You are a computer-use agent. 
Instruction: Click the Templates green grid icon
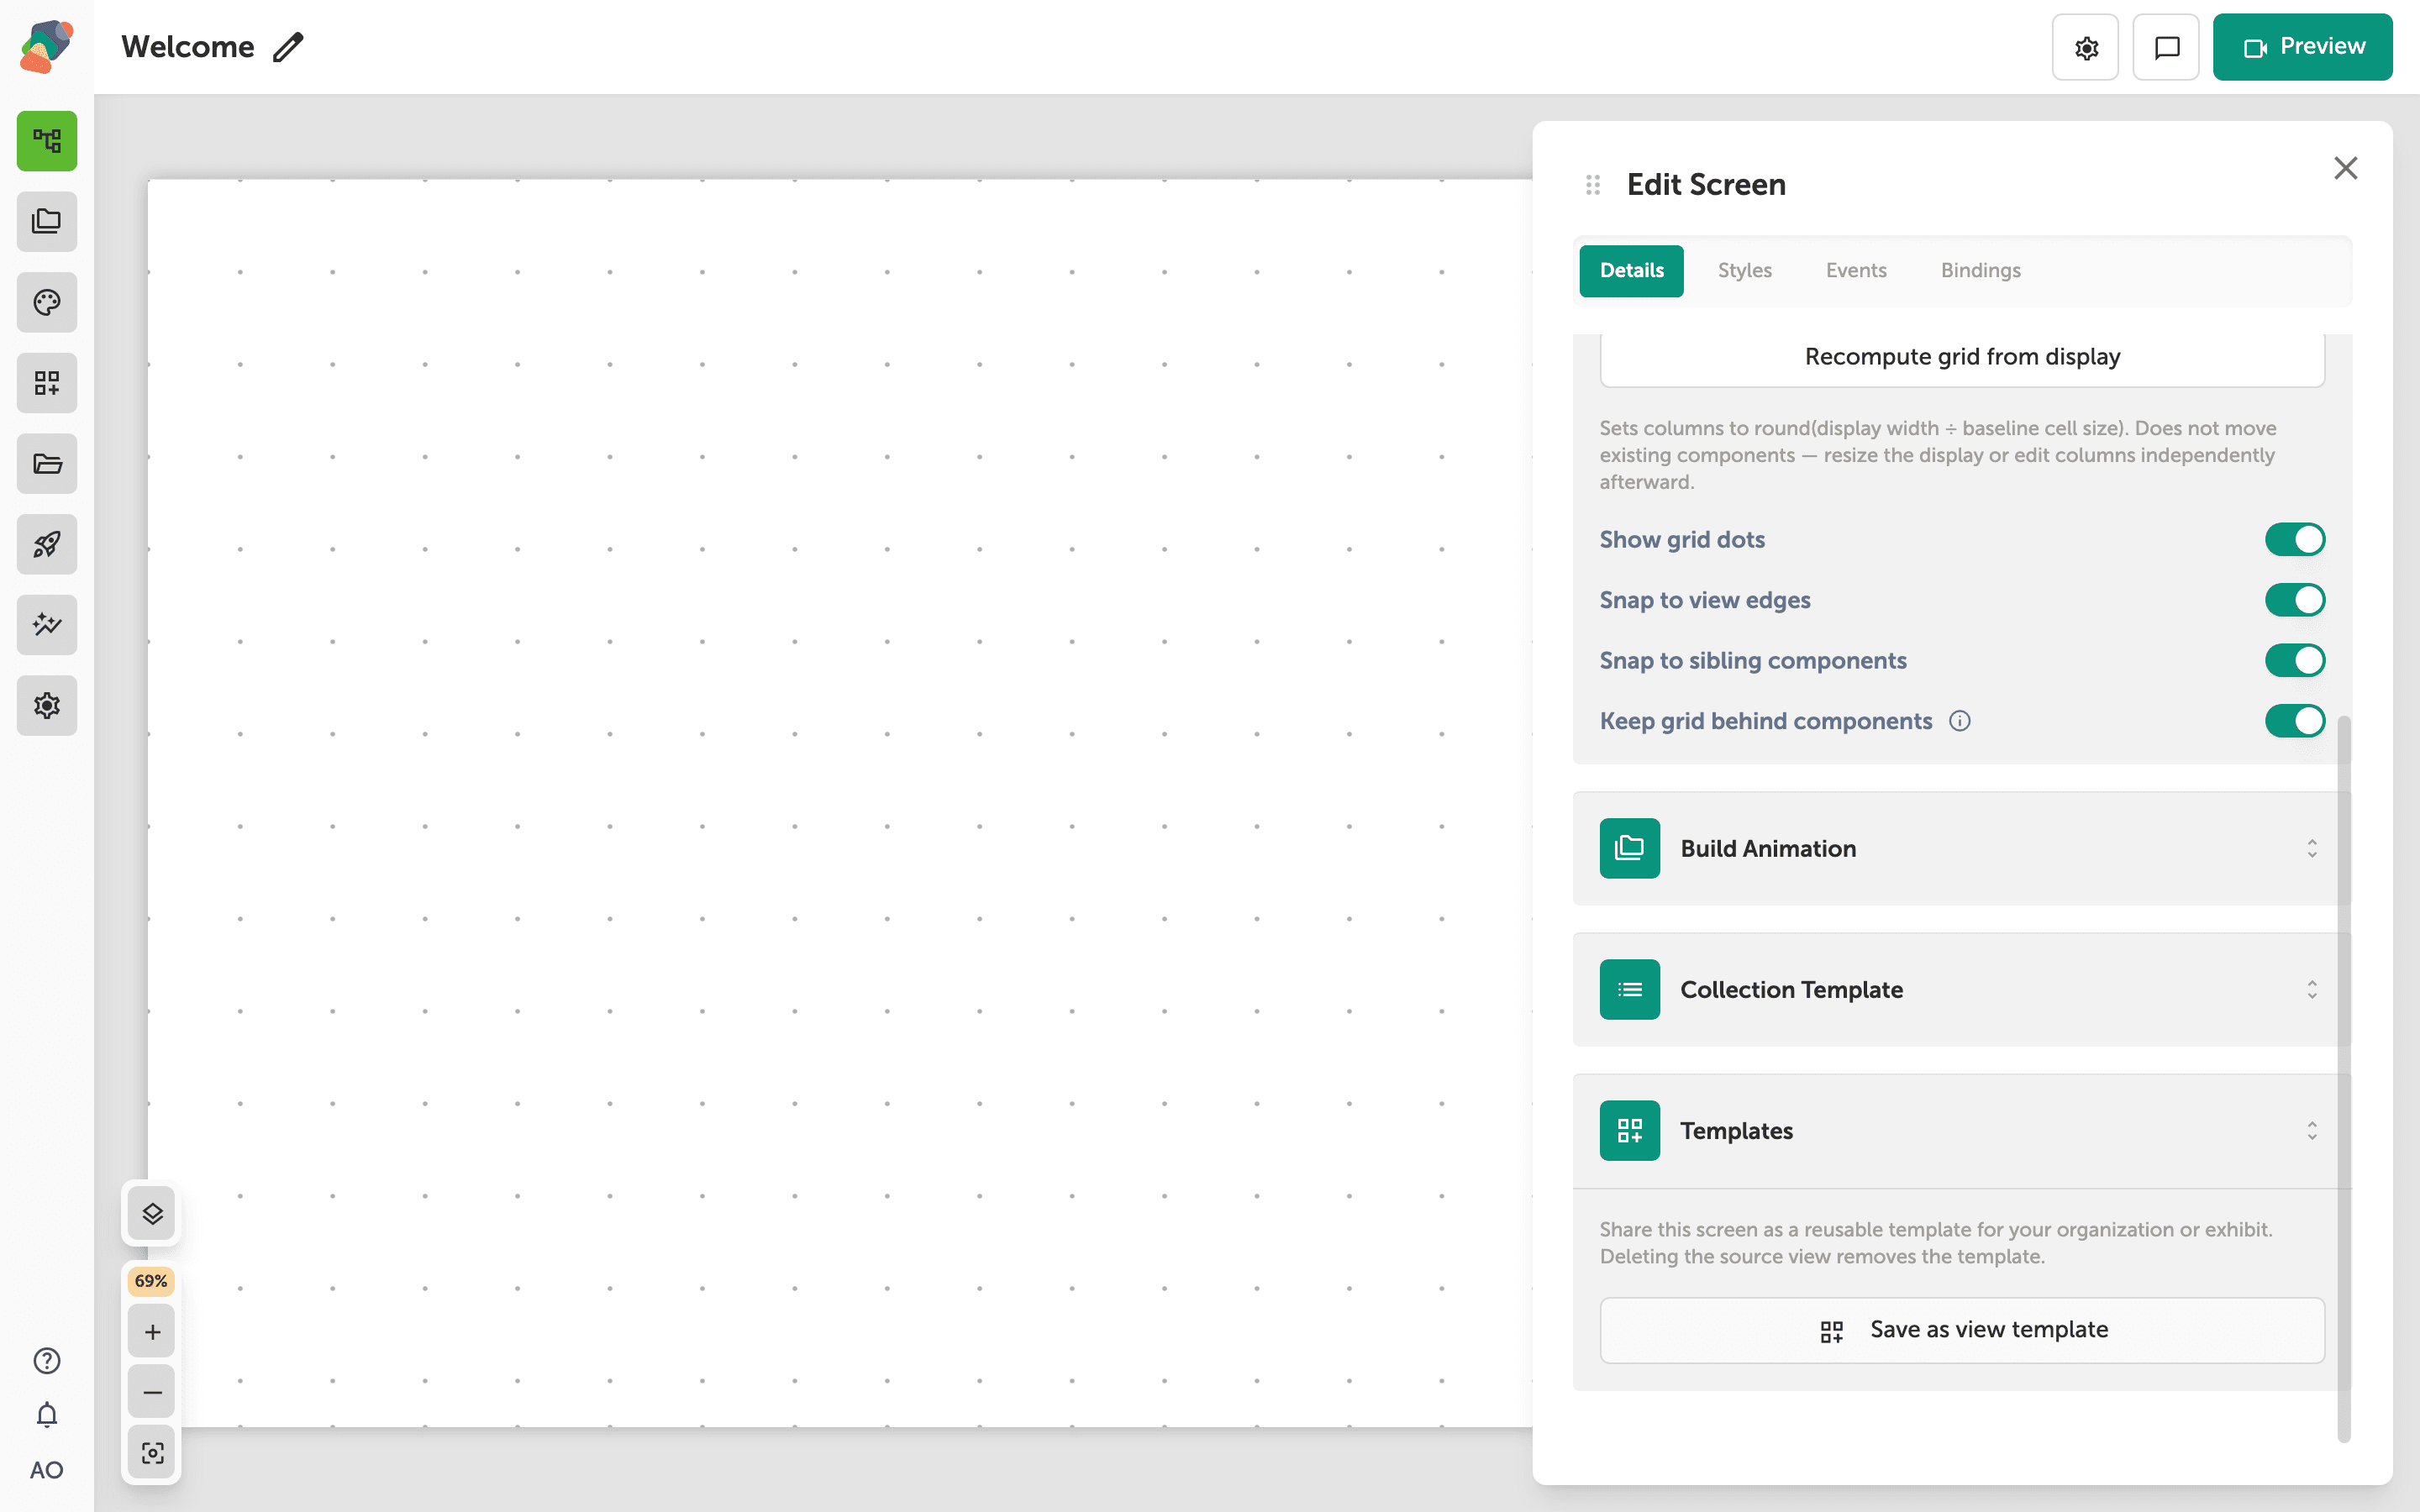click(x=1630, y=1131)
